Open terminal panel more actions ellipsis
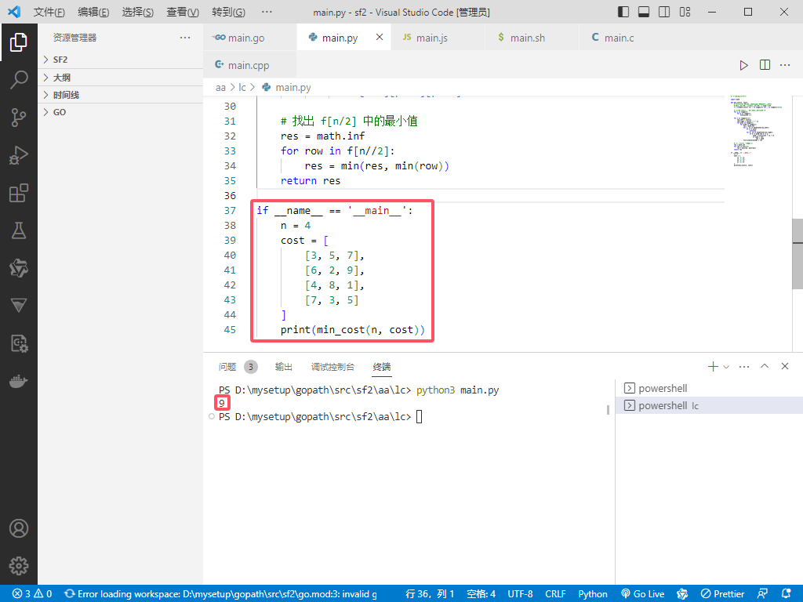 (744, 367)
